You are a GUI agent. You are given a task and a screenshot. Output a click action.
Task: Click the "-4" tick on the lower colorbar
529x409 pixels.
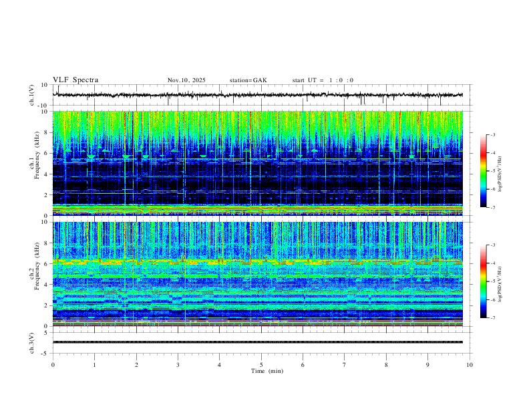(493, 263)
